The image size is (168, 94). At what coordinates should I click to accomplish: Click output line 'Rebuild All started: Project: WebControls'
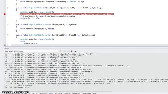click(45, 62)
